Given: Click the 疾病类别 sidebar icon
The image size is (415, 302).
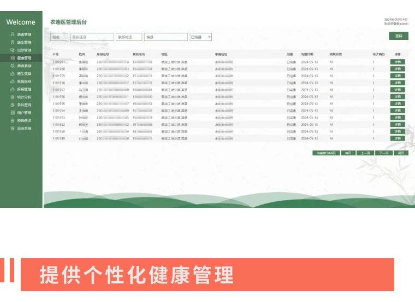Looking at the screenshot, I should [x=12, y=81].
